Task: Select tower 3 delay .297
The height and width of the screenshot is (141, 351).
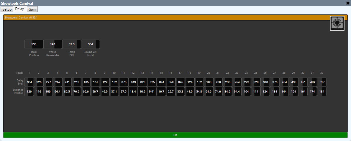Action: point(48,82)
